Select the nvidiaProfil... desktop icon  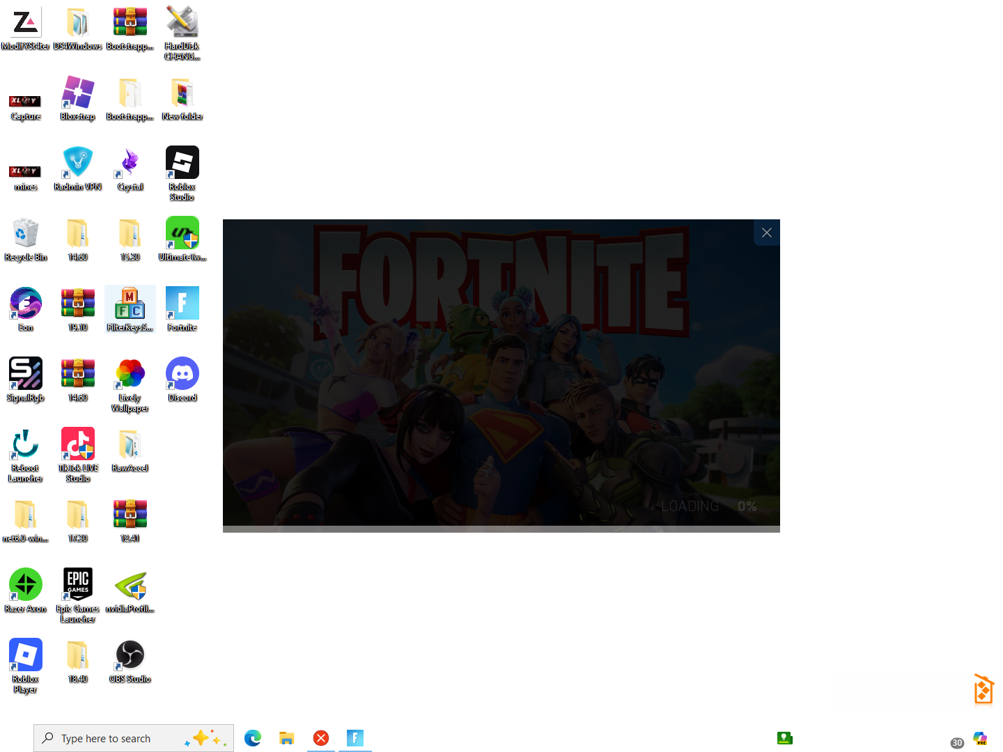click(x=130, y=591)
